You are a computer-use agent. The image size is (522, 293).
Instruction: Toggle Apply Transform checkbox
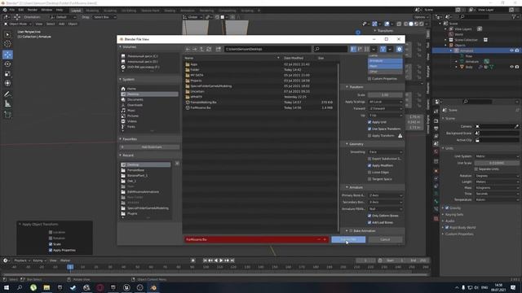click(369, 136)
